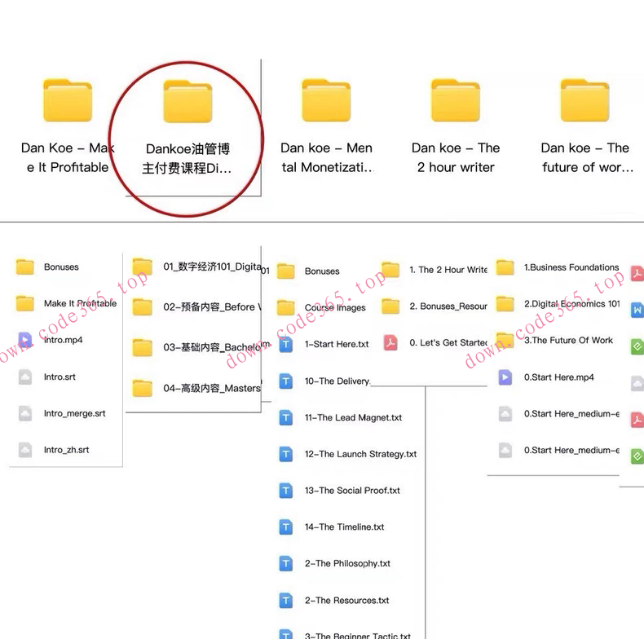Click the blue W document icon at right edge

click(637, 310)
